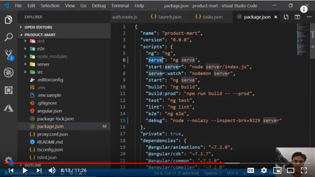Click the split editor icon
Viewport: 315px width, 177px height.
click(297, 17)
